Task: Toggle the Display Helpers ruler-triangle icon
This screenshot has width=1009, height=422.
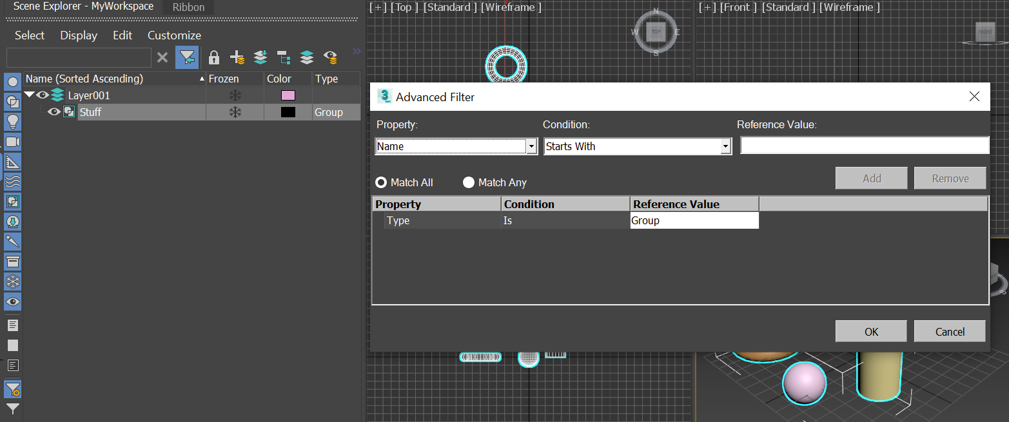Action: click(x=13, y=162)
